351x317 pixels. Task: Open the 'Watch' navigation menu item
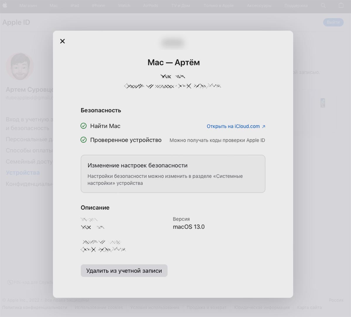pyautogui.click(x=124, y=6)
